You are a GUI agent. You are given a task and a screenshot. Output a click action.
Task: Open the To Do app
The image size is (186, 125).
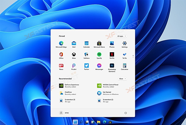click(x=125, y=56)
